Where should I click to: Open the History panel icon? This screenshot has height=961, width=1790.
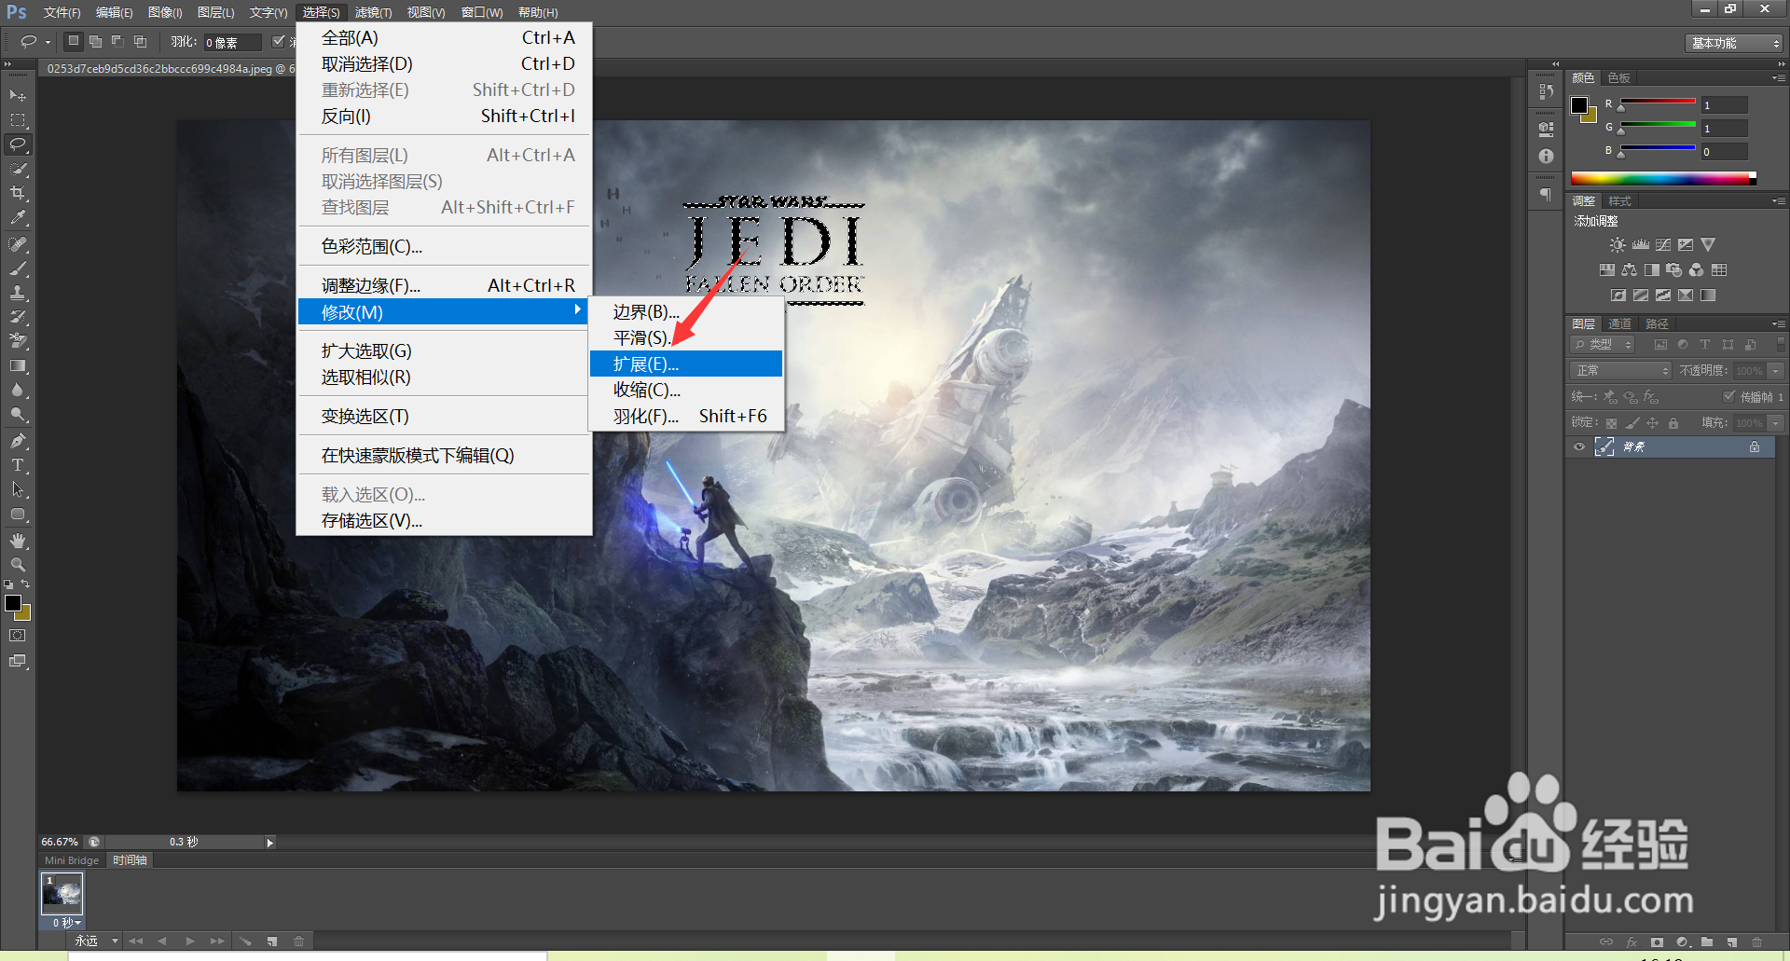pos(1547,91)
